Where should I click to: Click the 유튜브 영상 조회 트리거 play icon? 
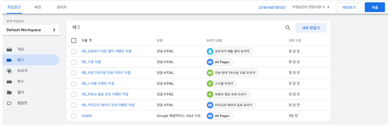(210, 94)
